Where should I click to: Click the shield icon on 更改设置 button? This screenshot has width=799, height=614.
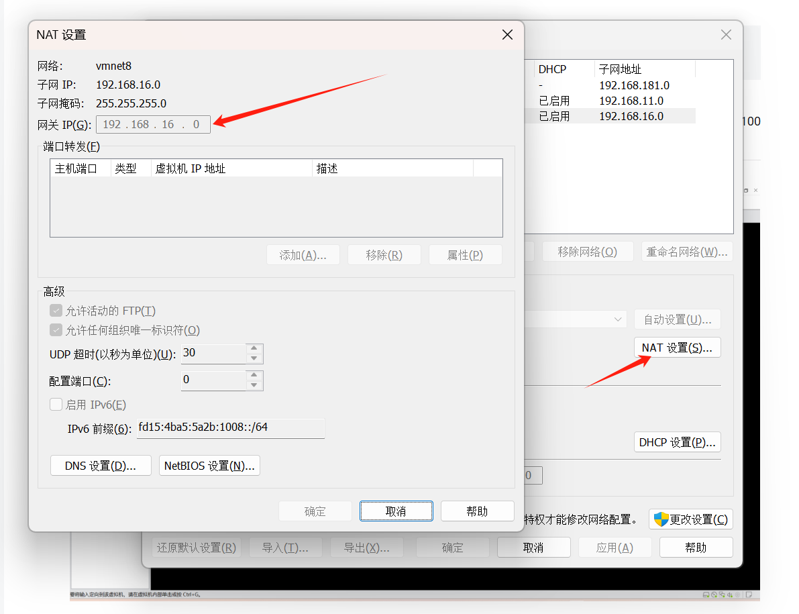coord(661,519)
